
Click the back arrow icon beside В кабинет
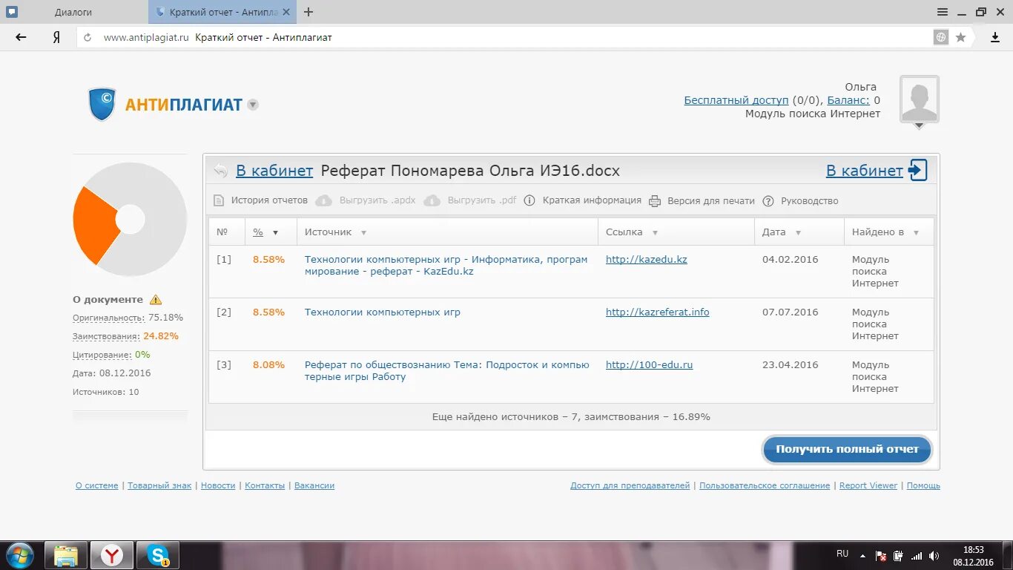click(x=221, y=171)
